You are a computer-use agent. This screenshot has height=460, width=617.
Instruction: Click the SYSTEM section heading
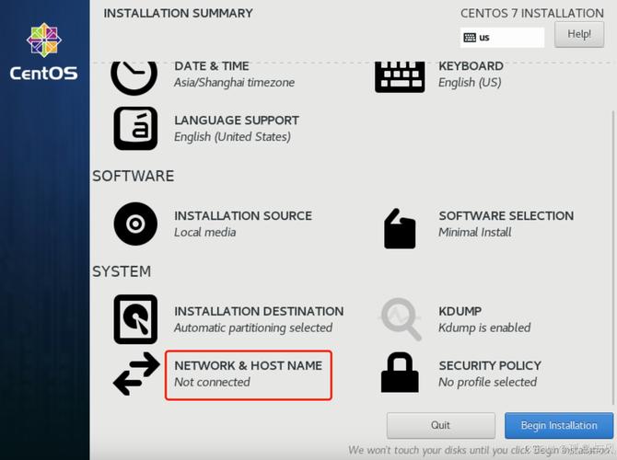[x=122, y=271]
